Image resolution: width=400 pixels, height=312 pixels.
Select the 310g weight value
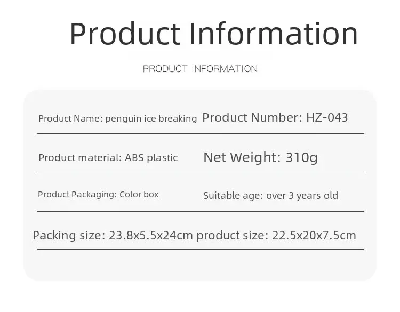click(x=301, y=157)
